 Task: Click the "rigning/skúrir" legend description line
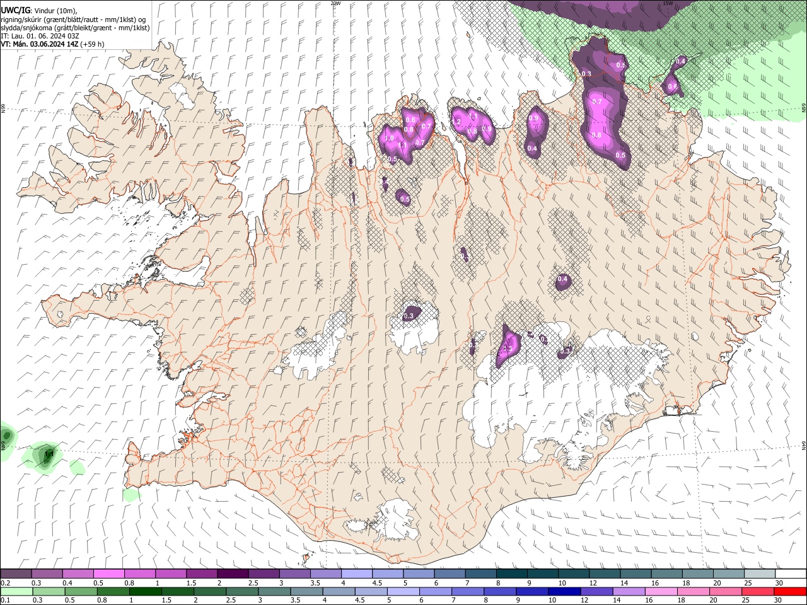(73, 20)
